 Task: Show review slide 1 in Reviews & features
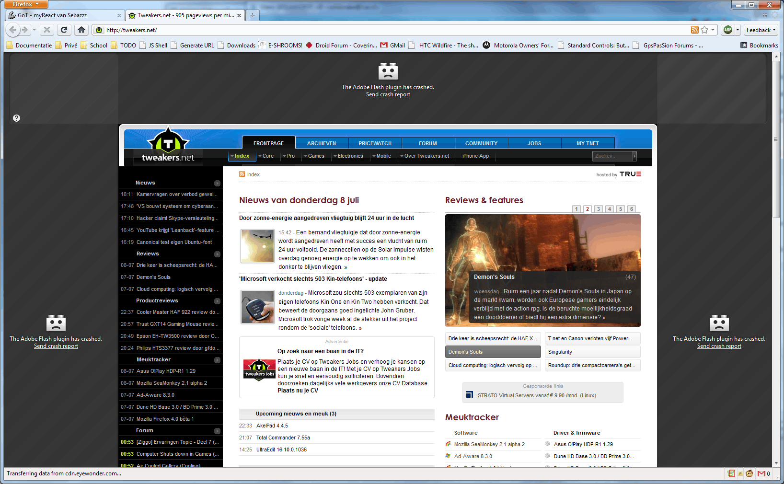coord(576,209)
